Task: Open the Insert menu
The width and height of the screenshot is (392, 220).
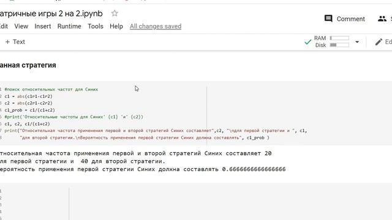Action: [x=43, y=26]
